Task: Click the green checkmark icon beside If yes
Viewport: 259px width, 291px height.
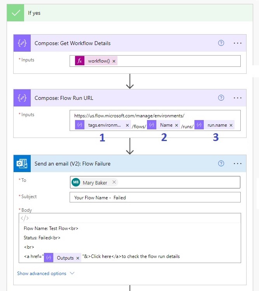Action: pos(16,13)
